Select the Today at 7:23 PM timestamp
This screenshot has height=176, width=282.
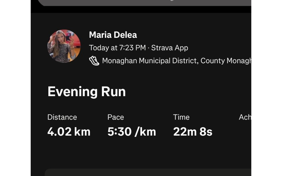click(117, 48)
